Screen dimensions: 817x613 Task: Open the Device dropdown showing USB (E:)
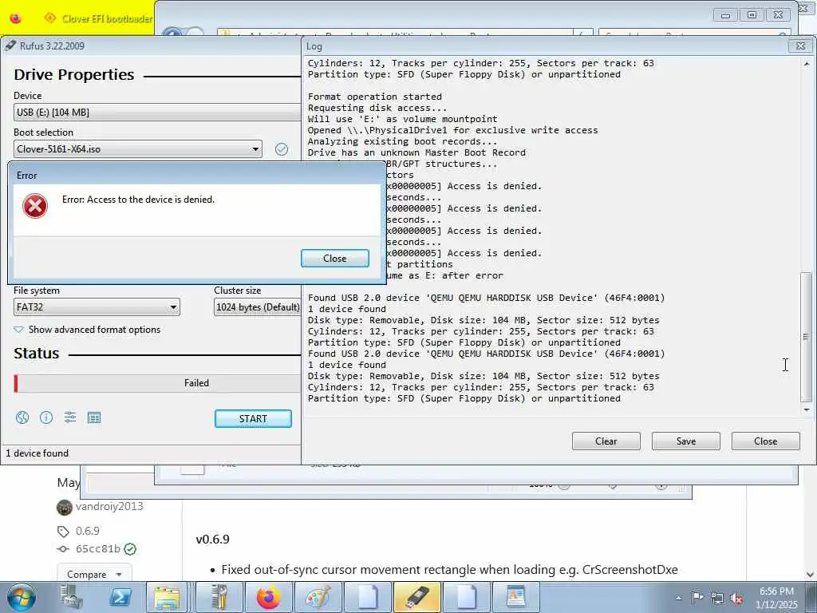[x=157, y=112]
